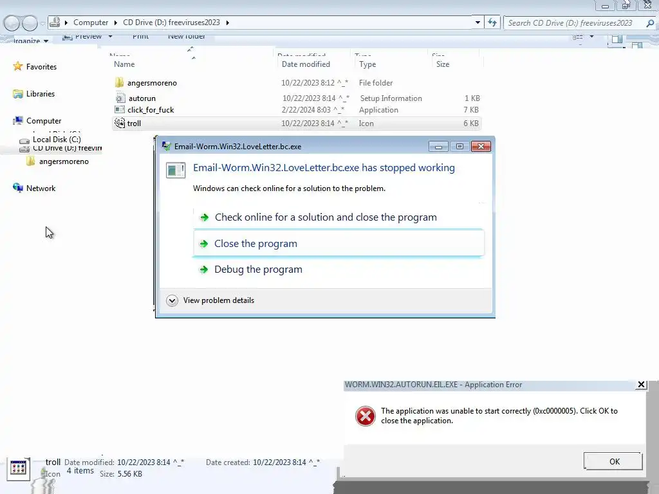The image size is (659, 494).
Task: Click Date created value in details pane
Action: [x=286, y=462]
